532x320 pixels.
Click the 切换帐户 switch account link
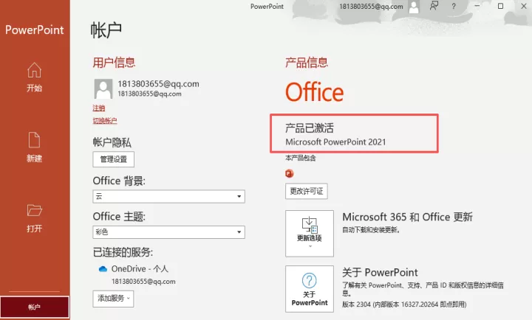105,120
